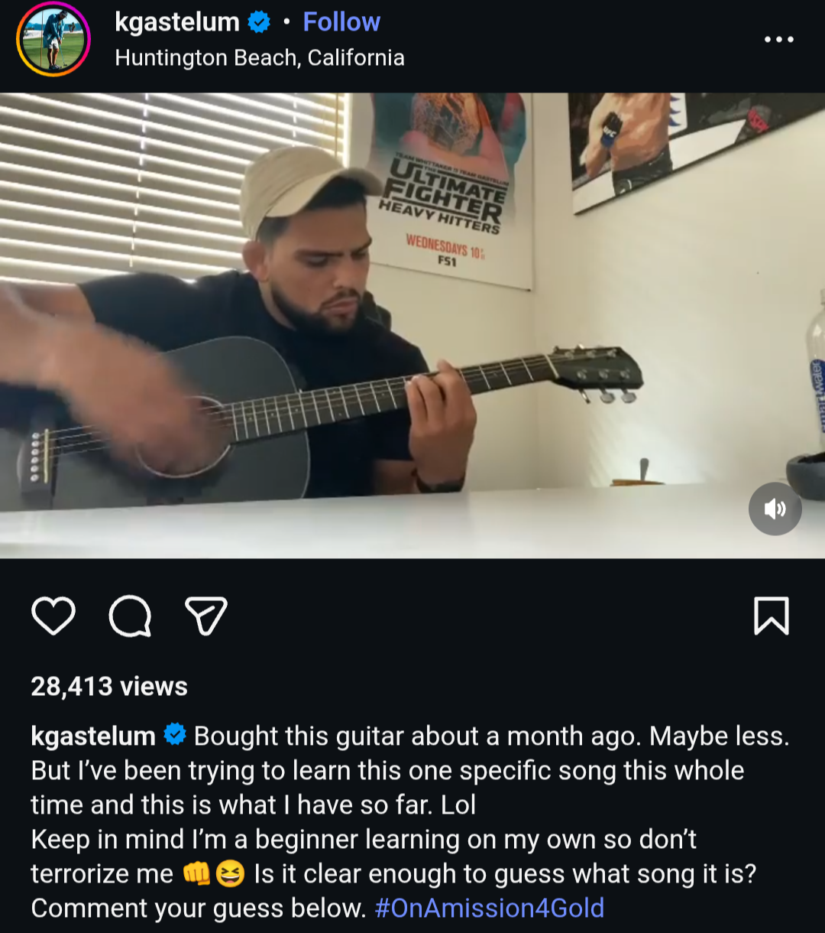Open comments via the speech bubble icon
The width and height of the screenshot is (825, 933).
point(130,616)
